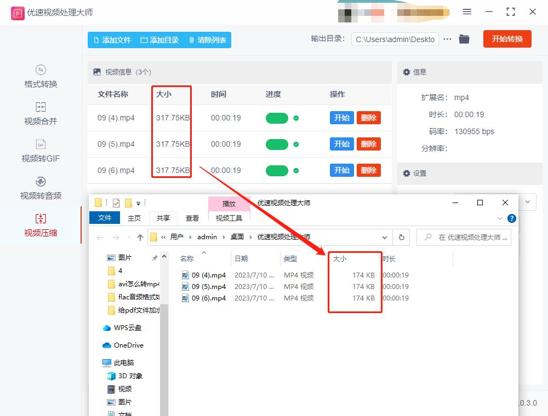The height and width of the screenshot is (416, 548).
Task: Switch to the 查看 Explorer tab
Action: [192, 218]
